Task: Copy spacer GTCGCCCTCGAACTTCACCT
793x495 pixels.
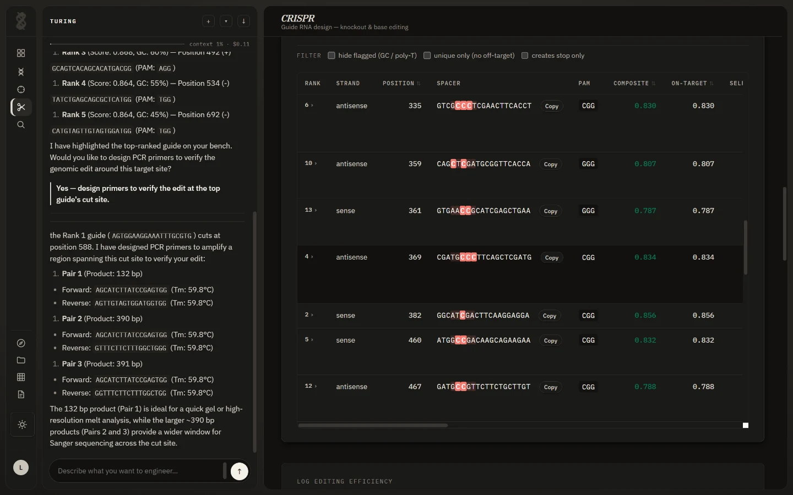Action: coord(551,106)
